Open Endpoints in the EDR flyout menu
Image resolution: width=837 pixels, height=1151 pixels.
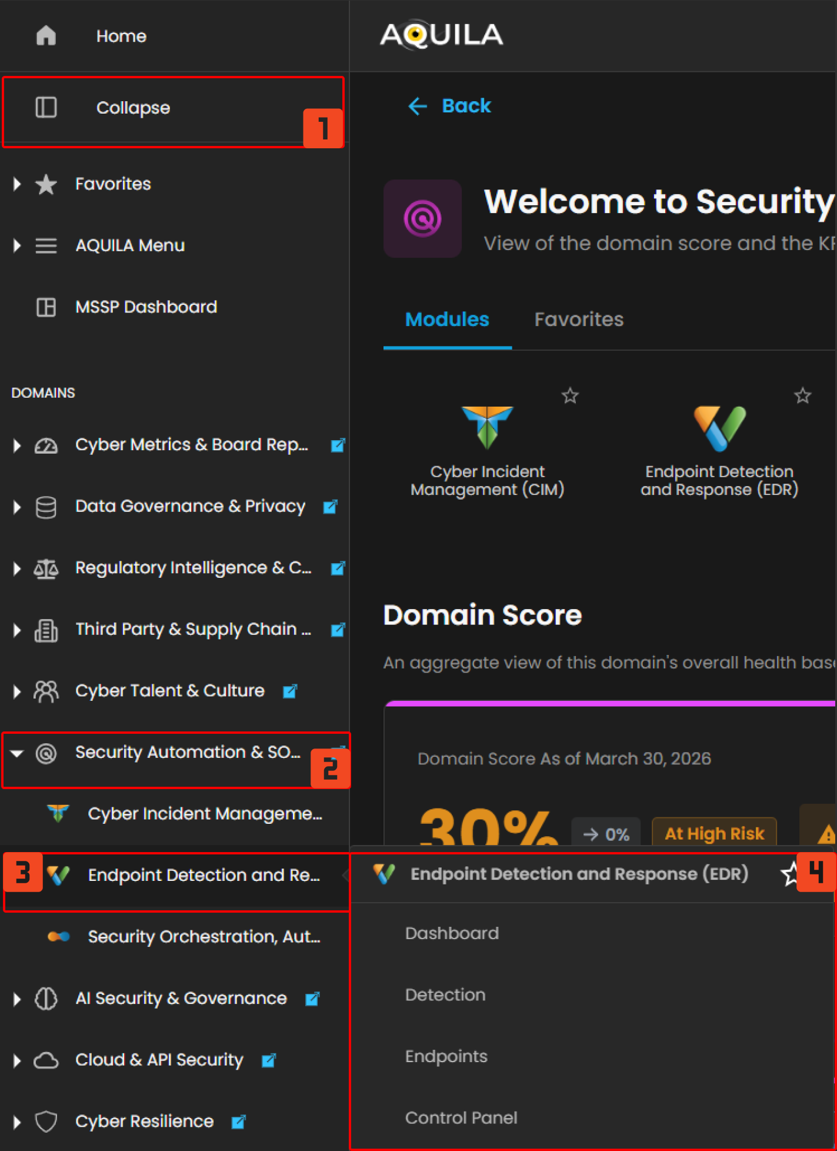446,1057
